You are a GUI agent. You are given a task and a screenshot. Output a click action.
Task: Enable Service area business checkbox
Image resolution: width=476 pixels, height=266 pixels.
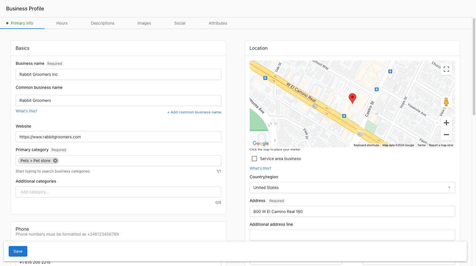coord(254,159)
